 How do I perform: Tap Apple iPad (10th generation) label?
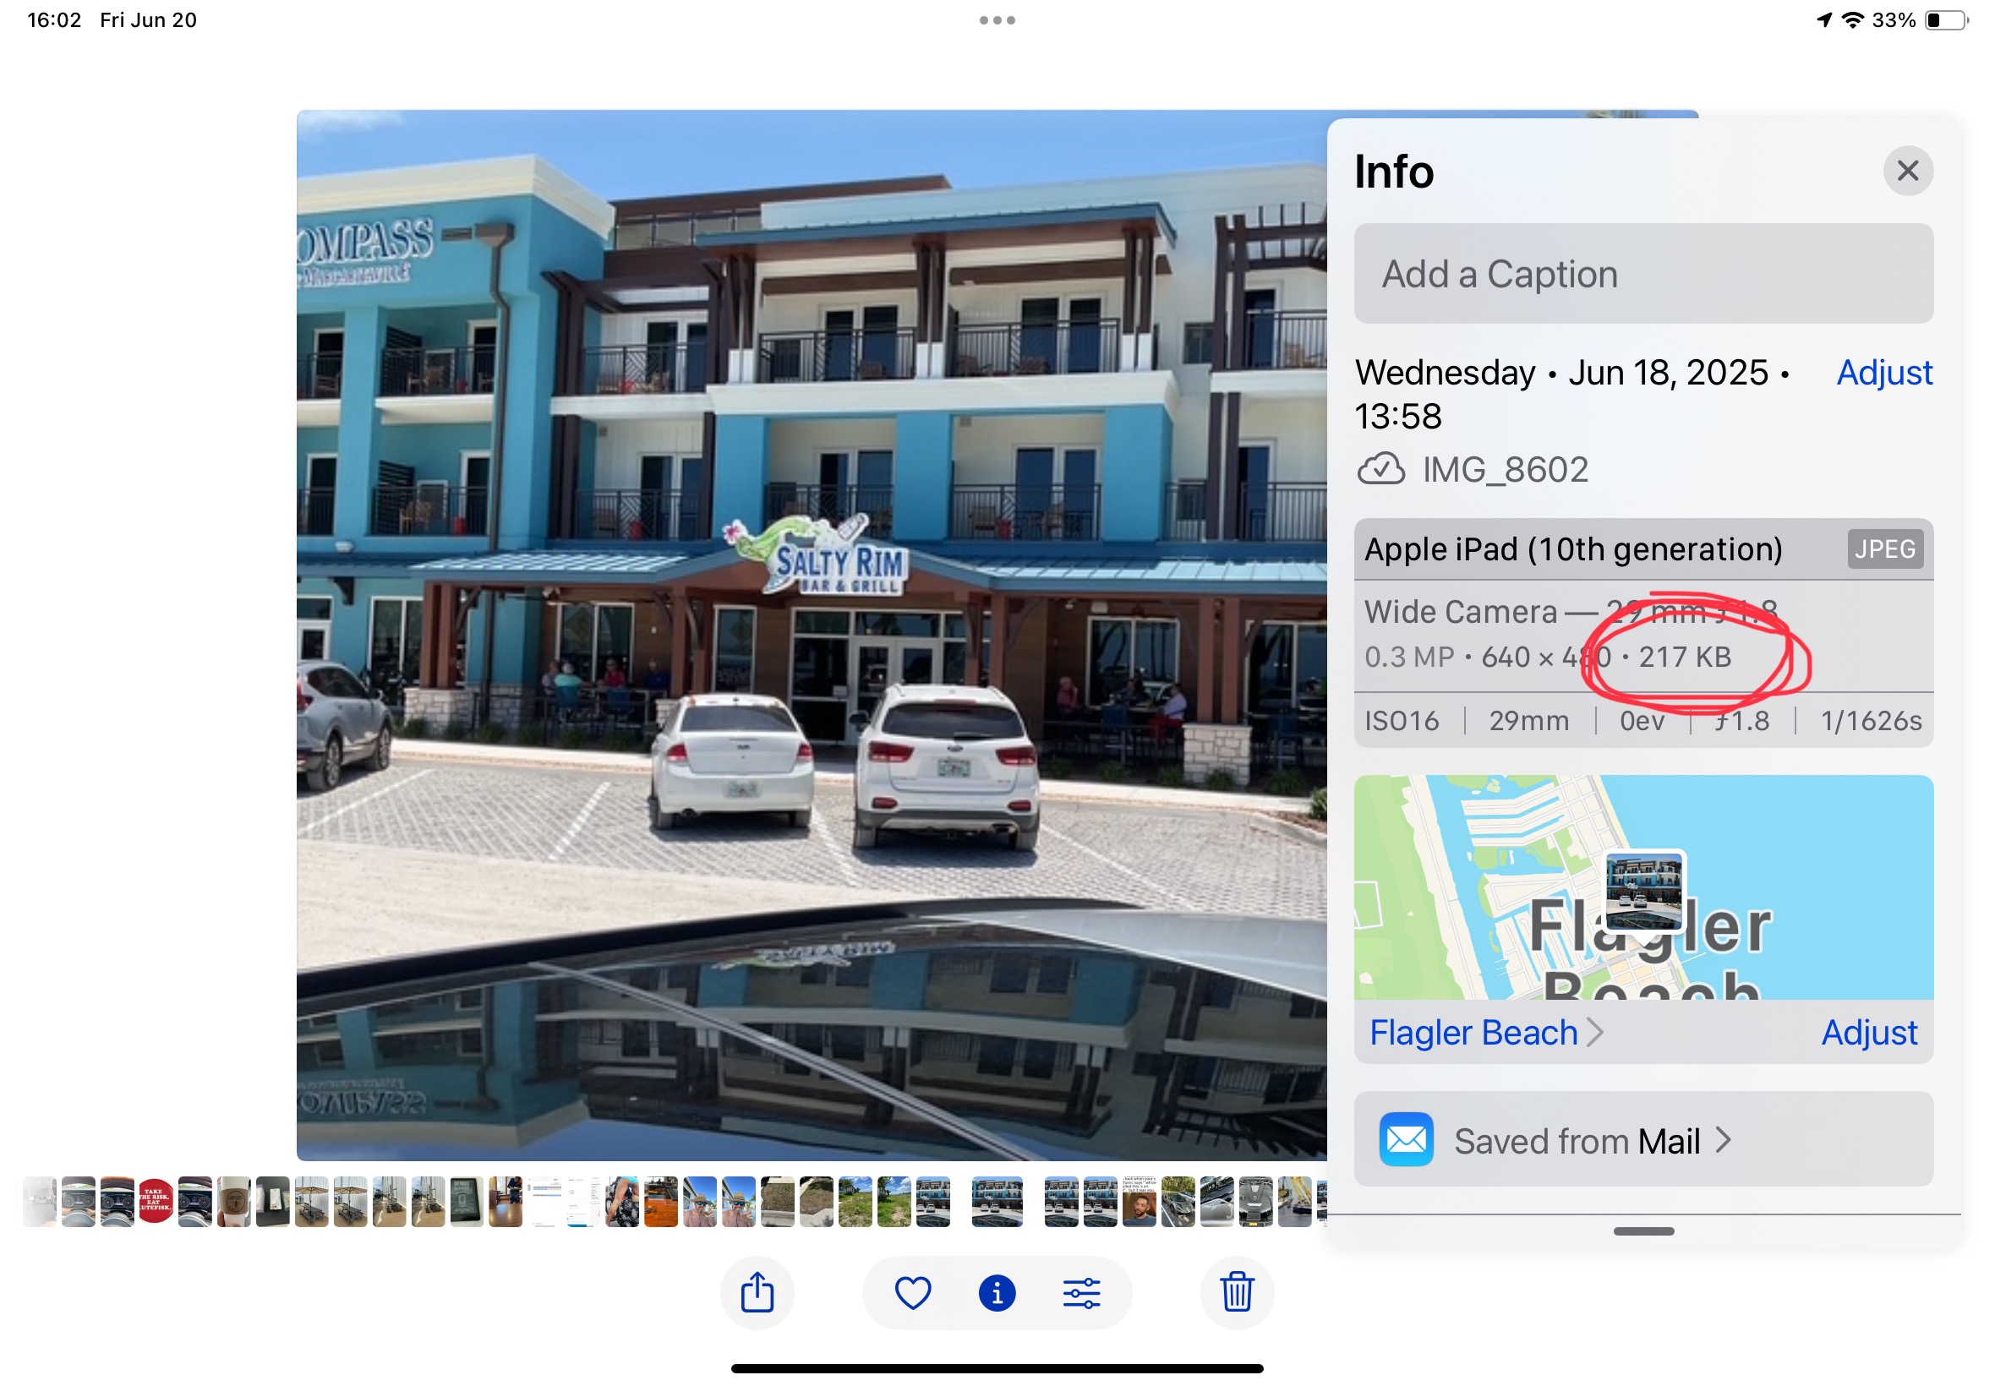(1573, 548)
